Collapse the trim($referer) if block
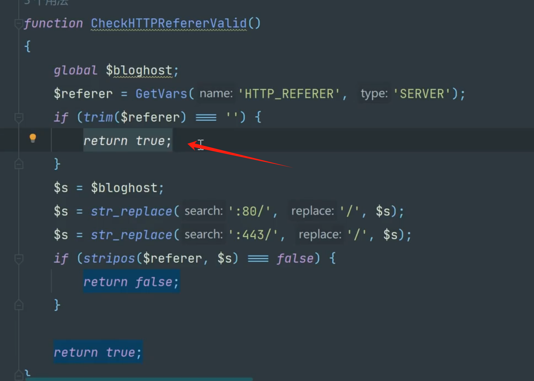The width and height of the screenshot is (534, 381). (19, 118)
